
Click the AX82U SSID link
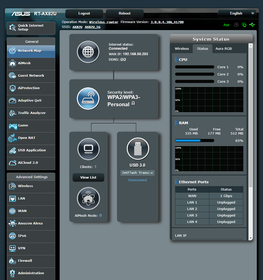[x=77, y=27]
